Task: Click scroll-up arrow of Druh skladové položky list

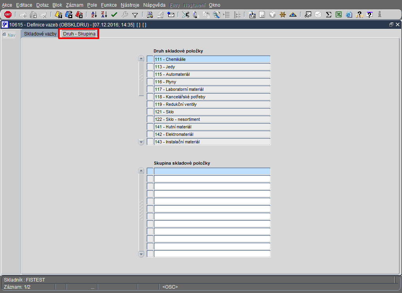Action: (141, 58)
